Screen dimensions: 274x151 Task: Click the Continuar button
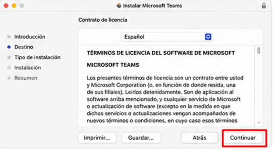(243, 138)
